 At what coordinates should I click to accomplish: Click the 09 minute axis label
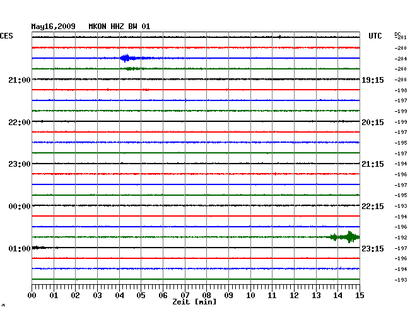228,295
